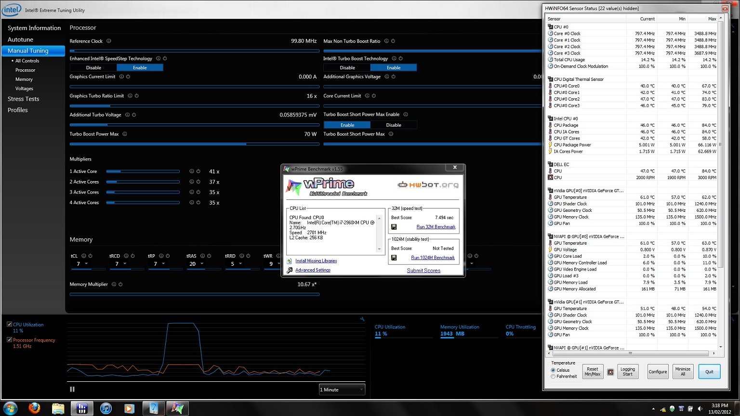This screenshot has width=740, height=416.
Task: Click Run 32M Benchmark link
Action: point(436,227)
